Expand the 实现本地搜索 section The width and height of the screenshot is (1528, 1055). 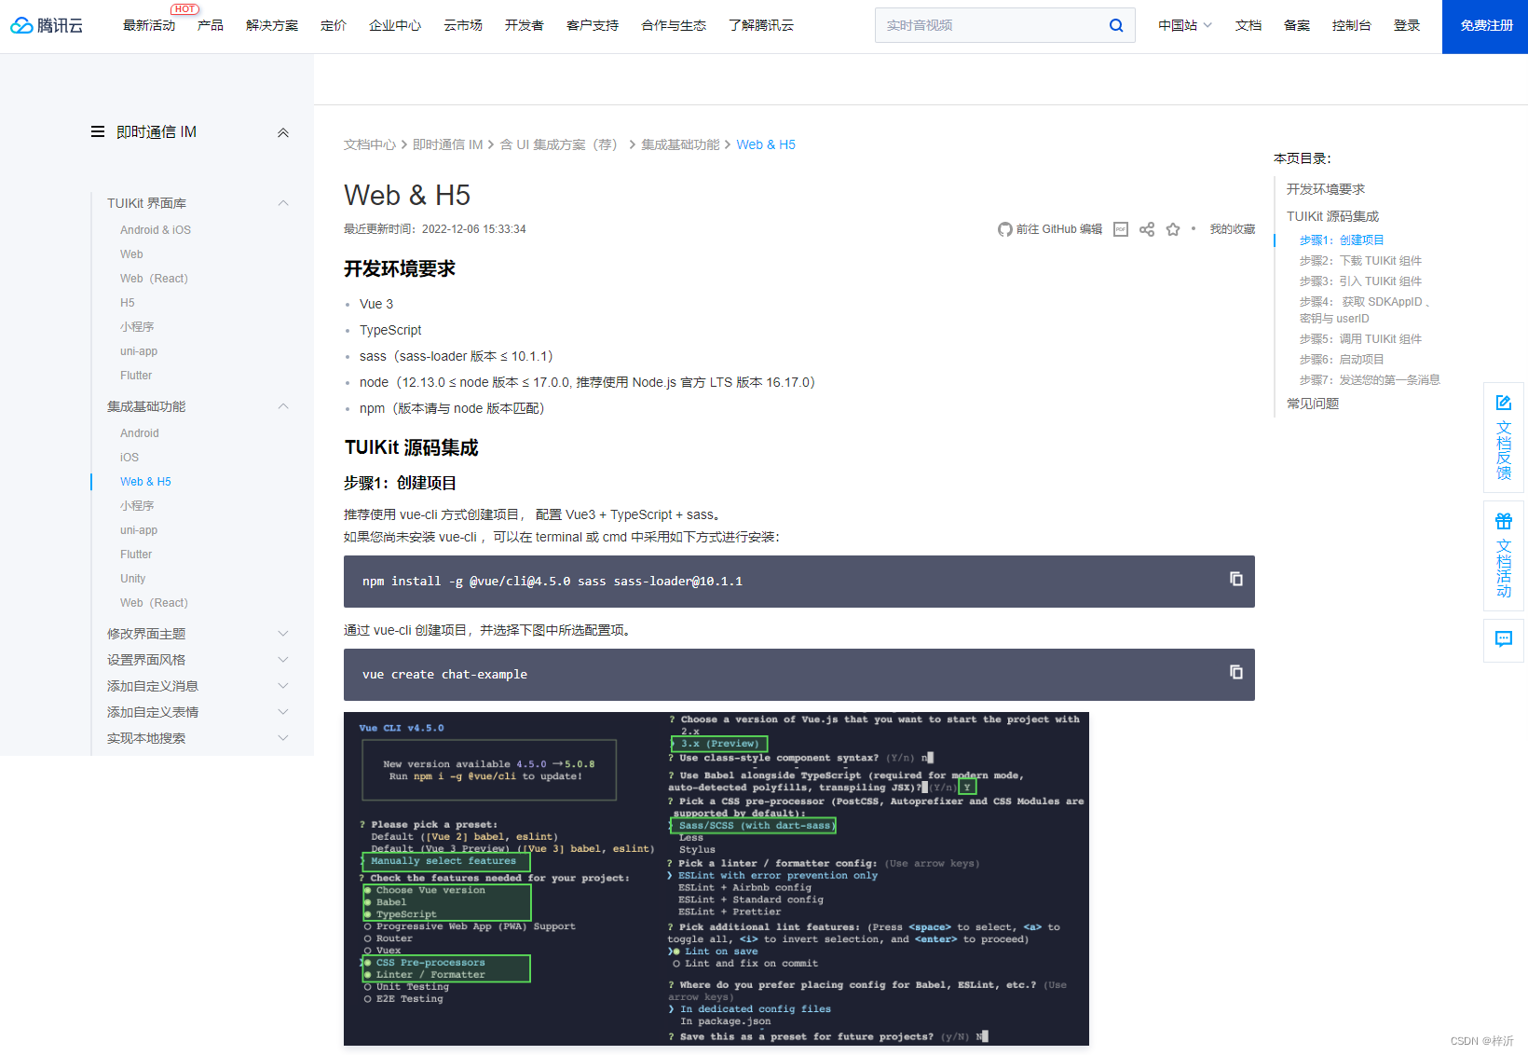coord(283,738)
